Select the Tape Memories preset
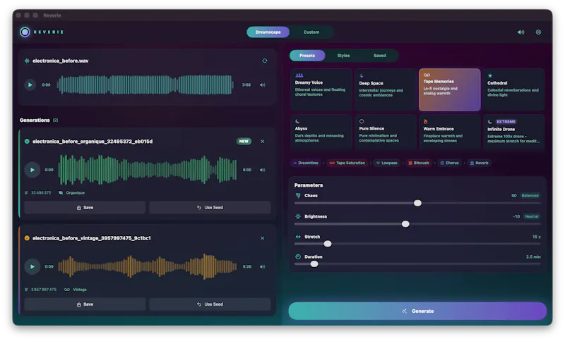 coord(449,89)
